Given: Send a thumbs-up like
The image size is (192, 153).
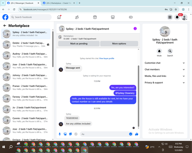Looking at the screenshot, I should 137,134.
